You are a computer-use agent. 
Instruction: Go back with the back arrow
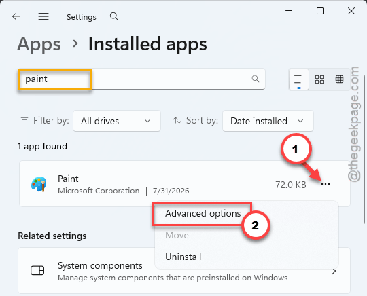[x=16, y=16]
